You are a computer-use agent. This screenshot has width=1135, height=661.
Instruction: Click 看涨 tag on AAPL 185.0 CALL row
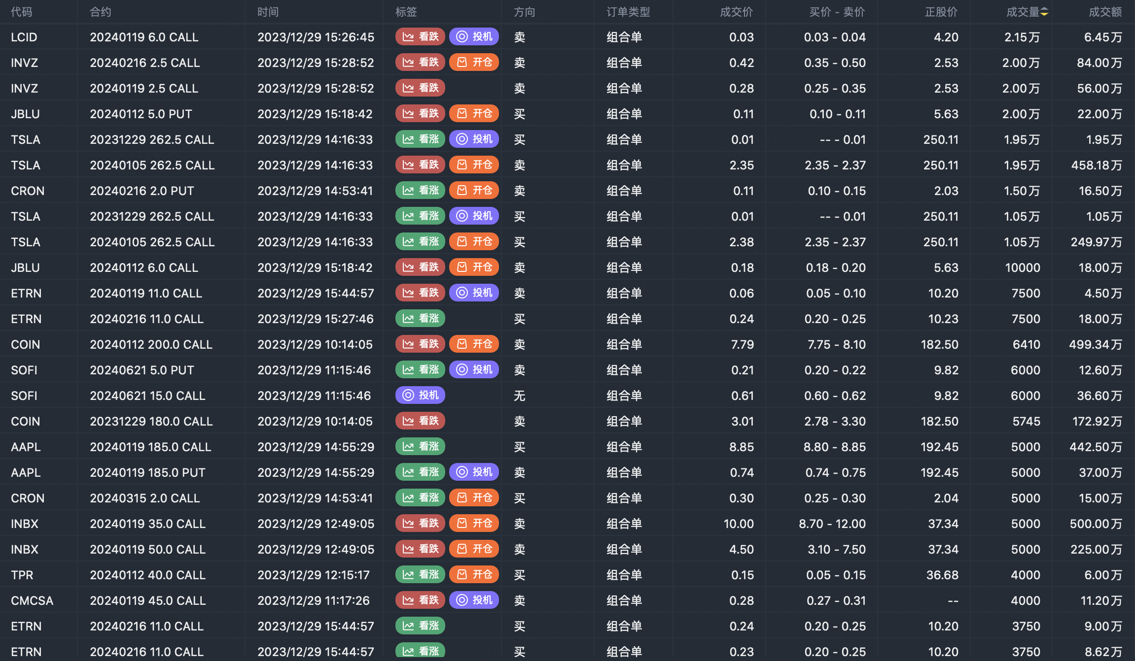[420, 447]
